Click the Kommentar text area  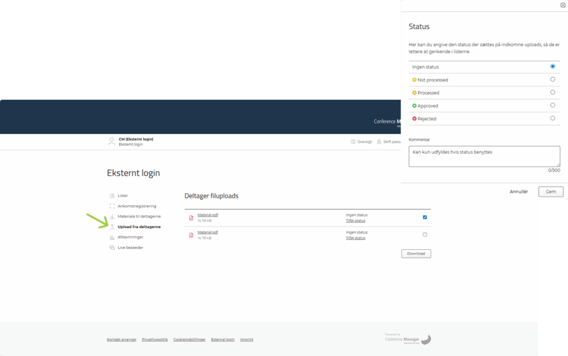484,156
